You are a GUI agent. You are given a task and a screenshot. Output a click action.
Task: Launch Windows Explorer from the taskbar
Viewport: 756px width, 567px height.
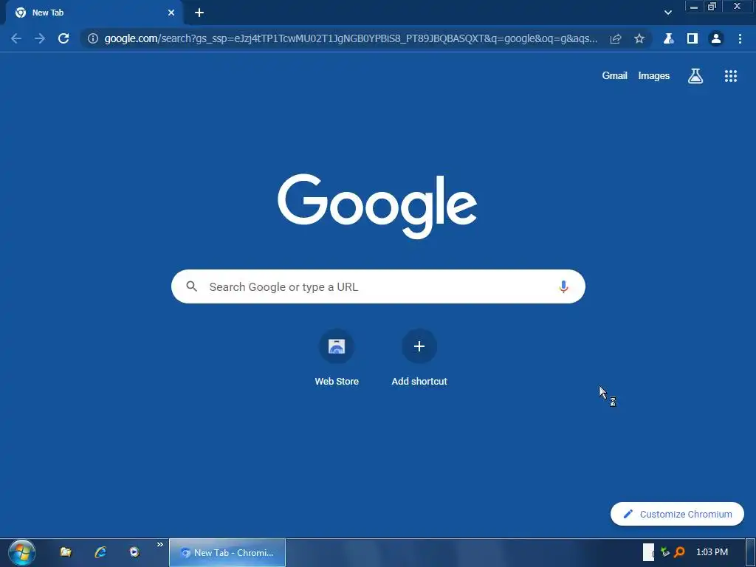click(x=66, y=552)
